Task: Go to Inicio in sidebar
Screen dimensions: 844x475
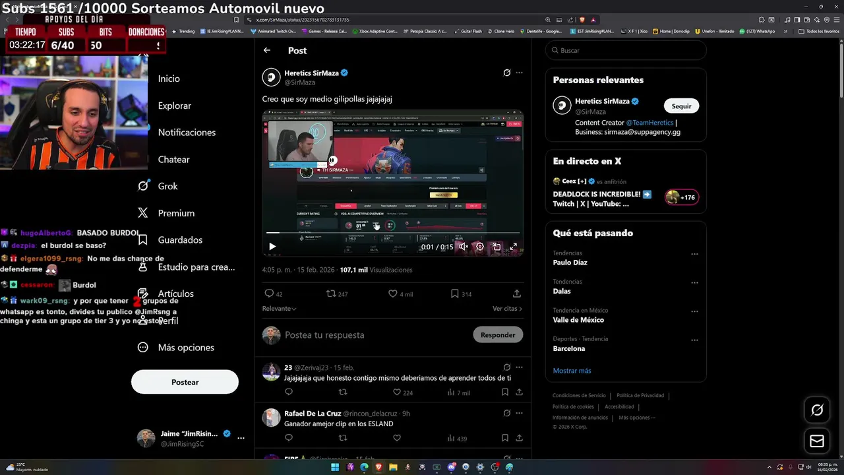Action: pos(169,79)
